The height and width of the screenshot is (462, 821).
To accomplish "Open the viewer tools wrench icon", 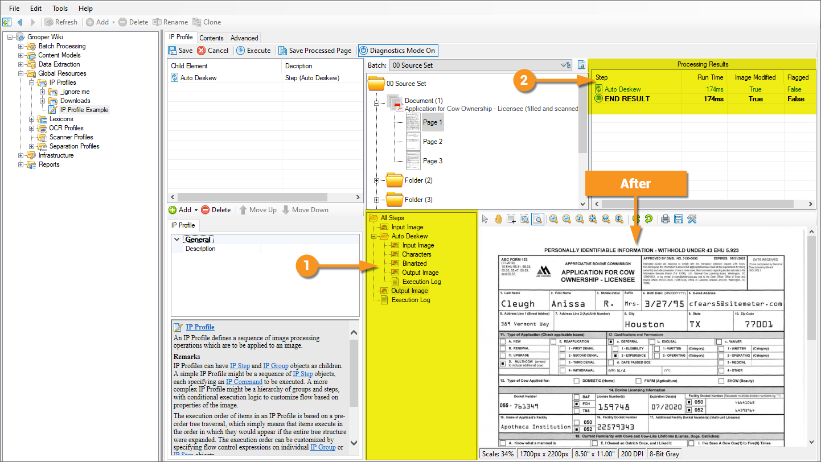I will coord(692,219).
